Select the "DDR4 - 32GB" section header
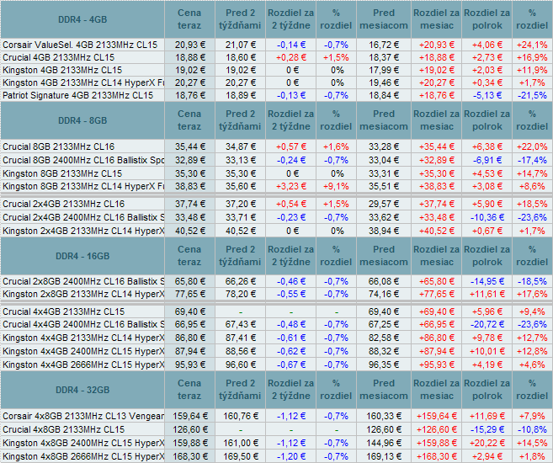 point(82,390)
